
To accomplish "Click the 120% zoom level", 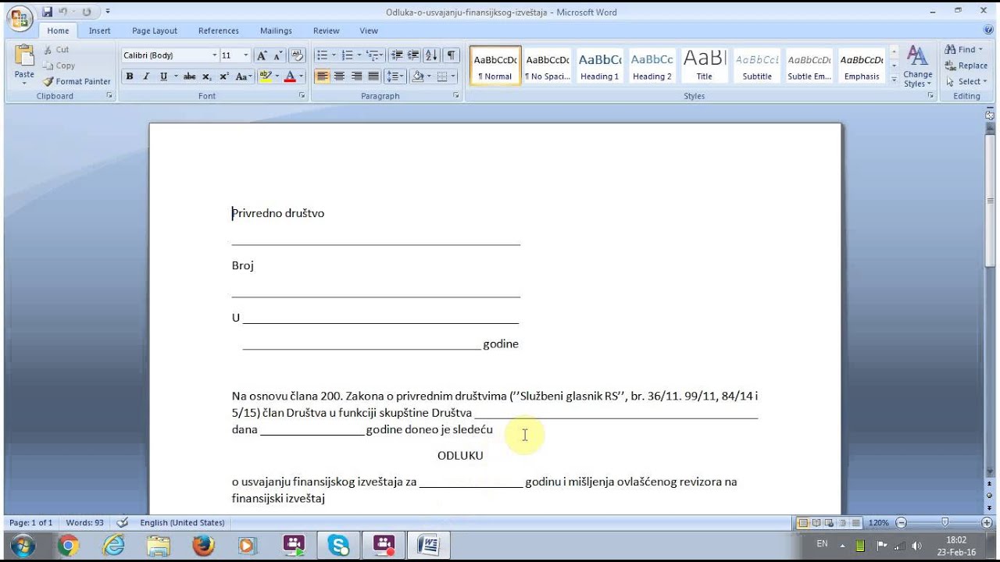I will (878, 522).
